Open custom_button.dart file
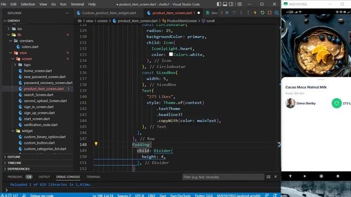The width and height of the screenshot is (351, 197). (x=39, y=143)
